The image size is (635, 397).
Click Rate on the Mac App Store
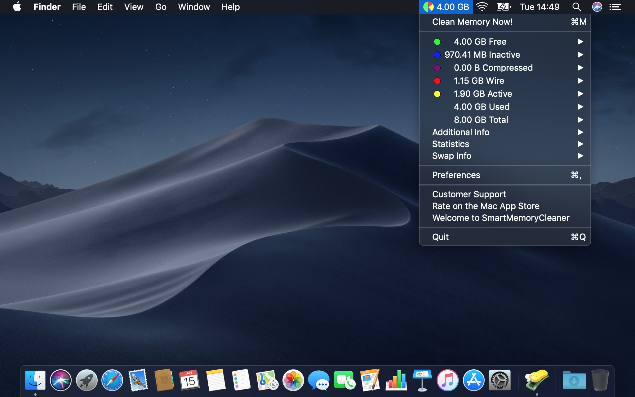486,206
